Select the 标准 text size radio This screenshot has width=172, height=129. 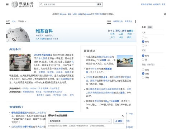[143, 42]
